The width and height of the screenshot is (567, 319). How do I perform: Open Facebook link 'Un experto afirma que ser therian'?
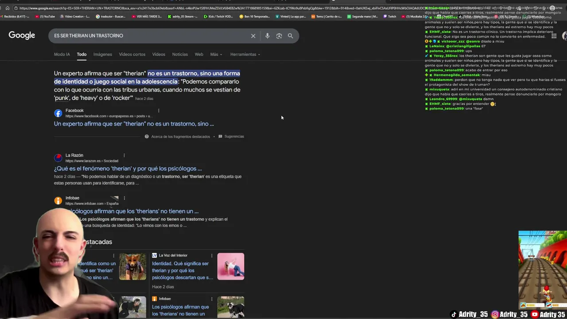click(x=134, y=124)
